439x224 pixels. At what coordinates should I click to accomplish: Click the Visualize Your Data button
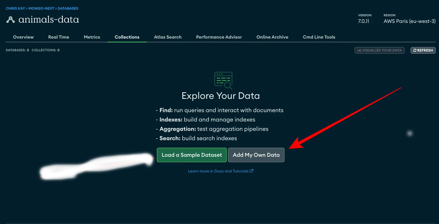point(379,50)
